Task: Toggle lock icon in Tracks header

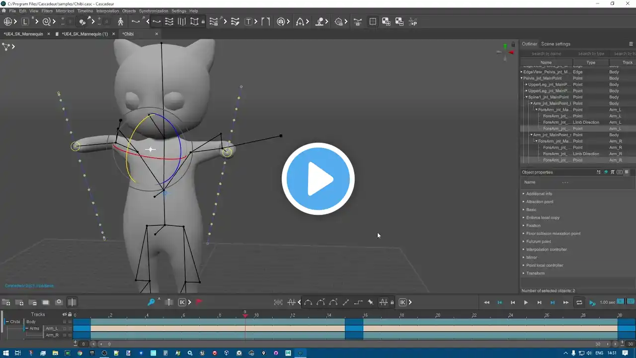Action: (x=70, y=314)
